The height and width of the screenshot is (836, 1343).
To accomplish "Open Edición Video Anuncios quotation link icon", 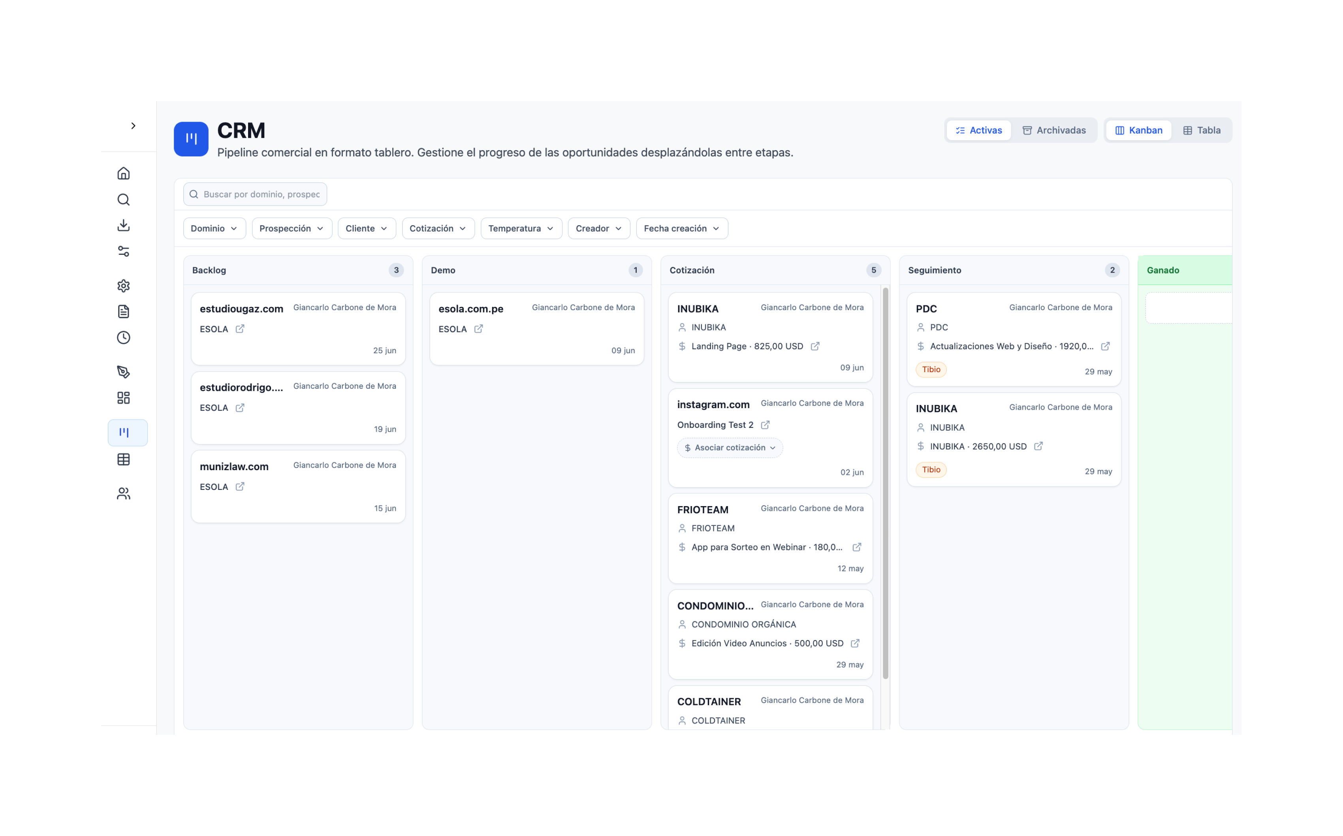I will tap(856, 644).
